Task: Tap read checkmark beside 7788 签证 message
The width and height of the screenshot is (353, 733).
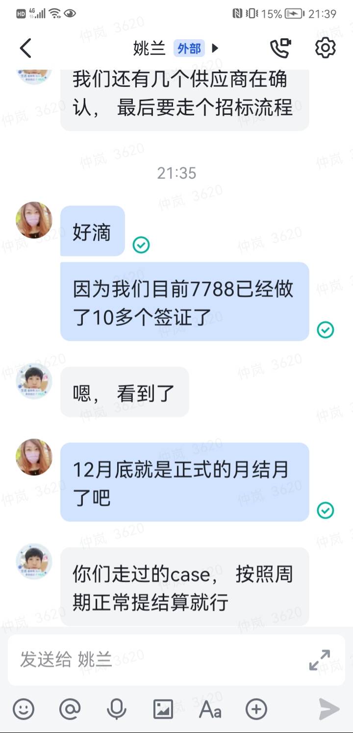Action: [x=325, y=329]
